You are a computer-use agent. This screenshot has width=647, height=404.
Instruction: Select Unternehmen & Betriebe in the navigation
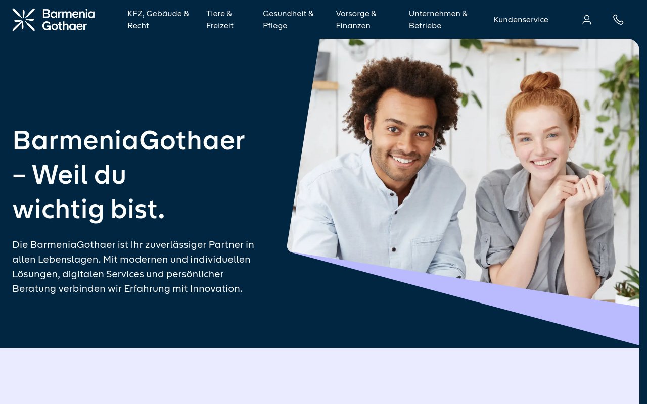point(438,20)
